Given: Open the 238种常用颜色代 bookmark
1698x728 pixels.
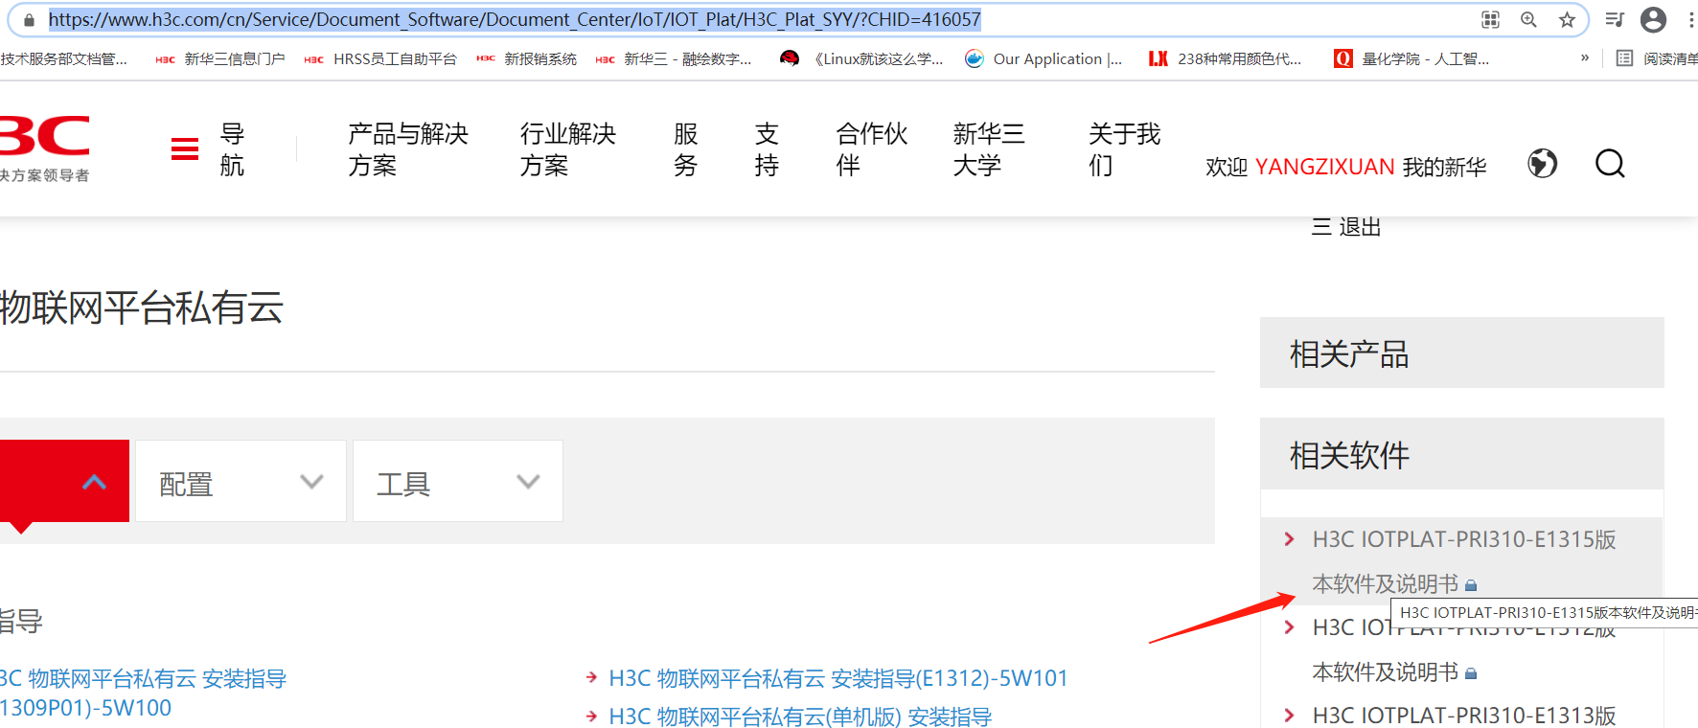Looking at the screenshot, I should click(1225, 59).
